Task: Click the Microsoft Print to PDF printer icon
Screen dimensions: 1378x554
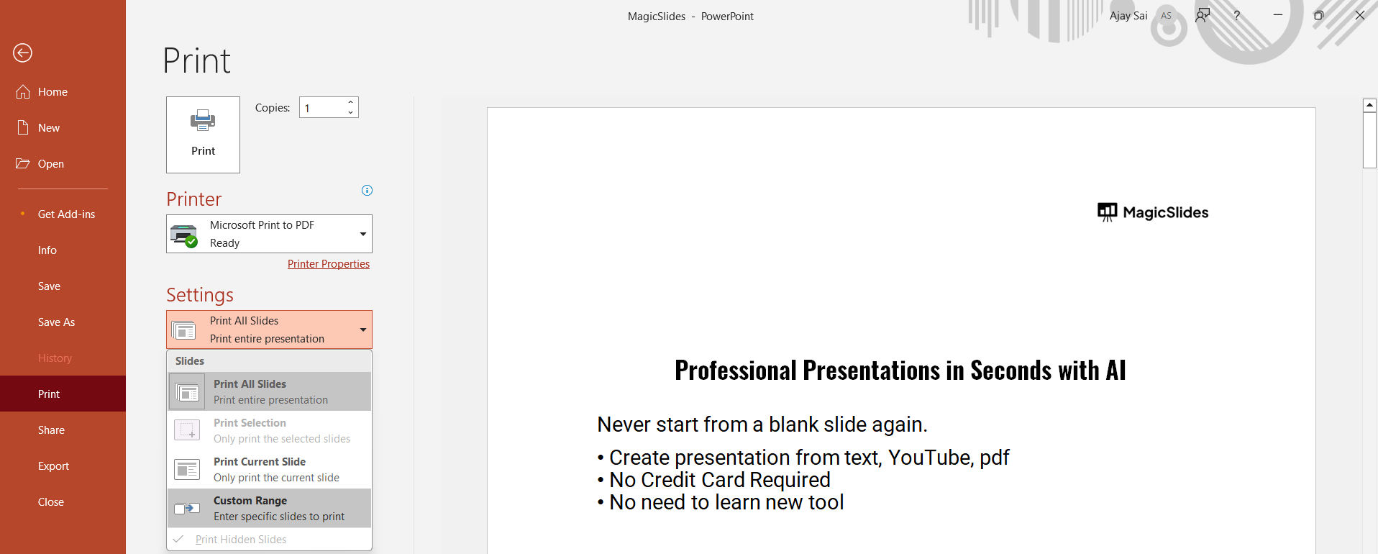Action: (x=183, y=235)
